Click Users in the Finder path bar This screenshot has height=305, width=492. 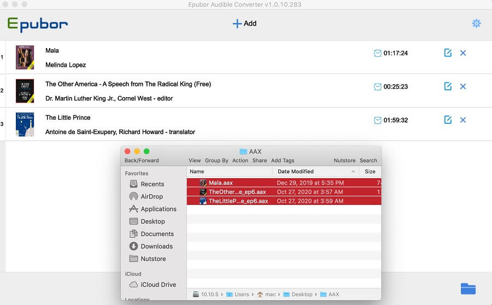click(x=238, y=294)
